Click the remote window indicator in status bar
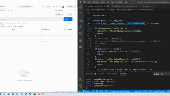The height and width of the screenshot is (96, 170). (80, 91)
